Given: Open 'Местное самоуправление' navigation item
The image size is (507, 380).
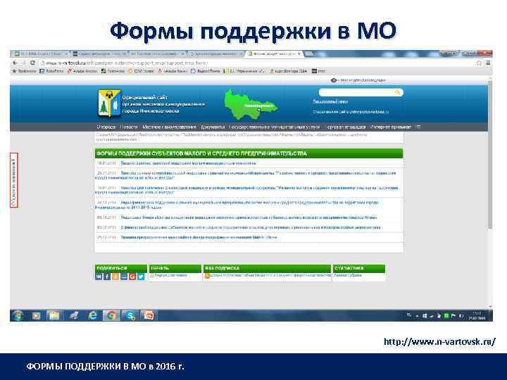Looking at the screenshot, I should (x=169, y=127).
